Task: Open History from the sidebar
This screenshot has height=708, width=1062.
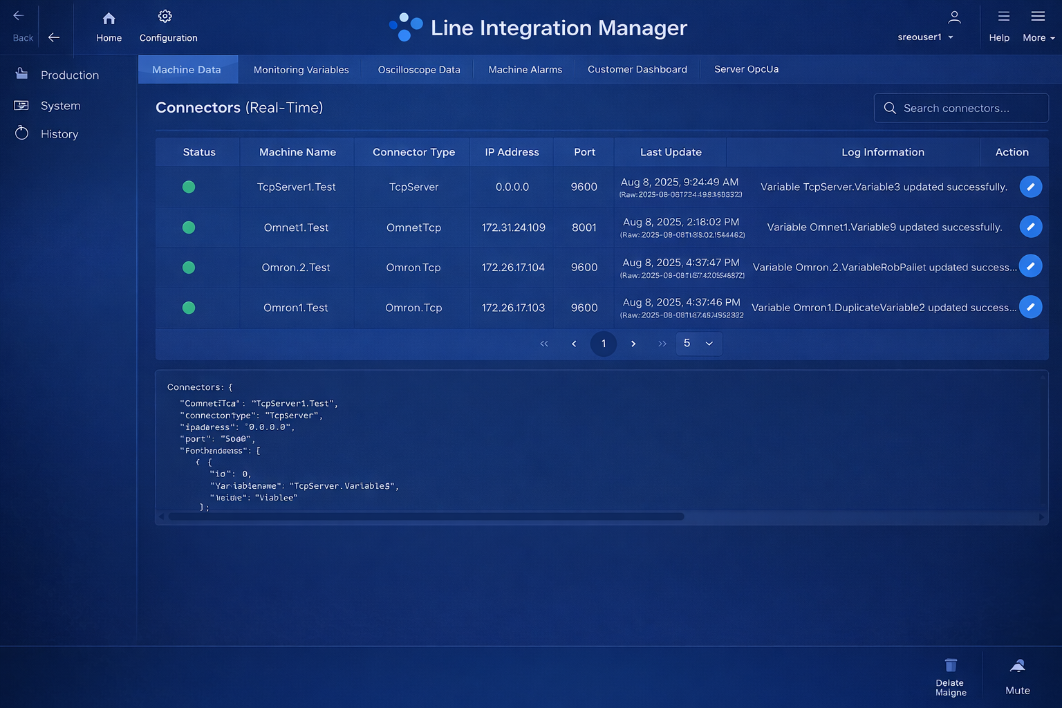Action: coord(22,133)
